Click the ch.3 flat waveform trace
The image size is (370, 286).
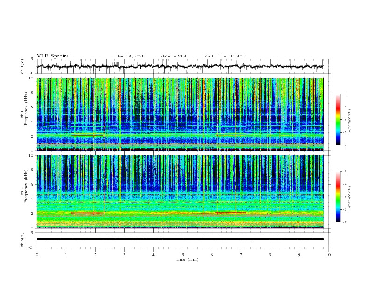point(180,239)
